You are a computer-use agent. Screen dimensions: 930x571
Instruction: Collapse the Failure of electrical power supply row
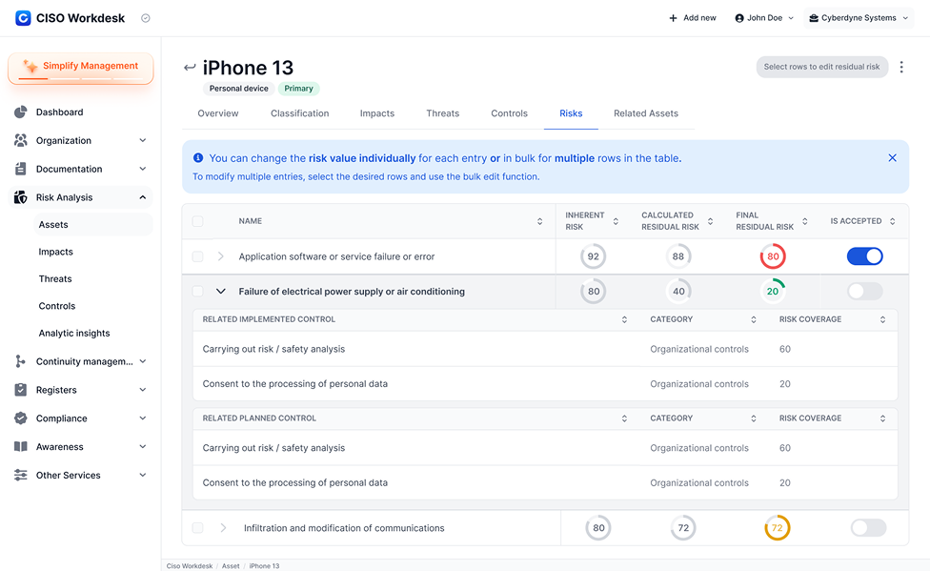221,292
